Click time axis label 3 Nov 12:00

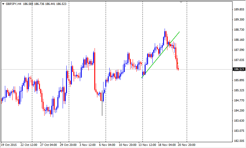click(88, 145)
